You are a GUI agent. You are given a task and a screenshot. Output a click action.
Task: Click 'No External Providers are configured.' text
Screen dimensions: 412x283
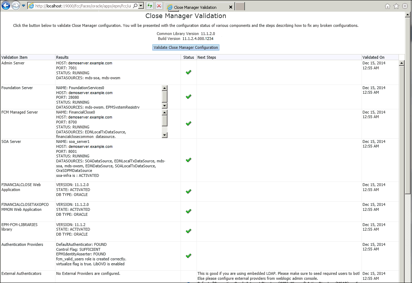pos(88,273)
